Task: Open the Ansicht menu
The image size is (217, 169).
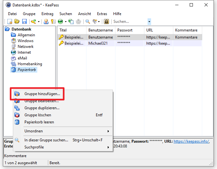Action: (85, 14)
